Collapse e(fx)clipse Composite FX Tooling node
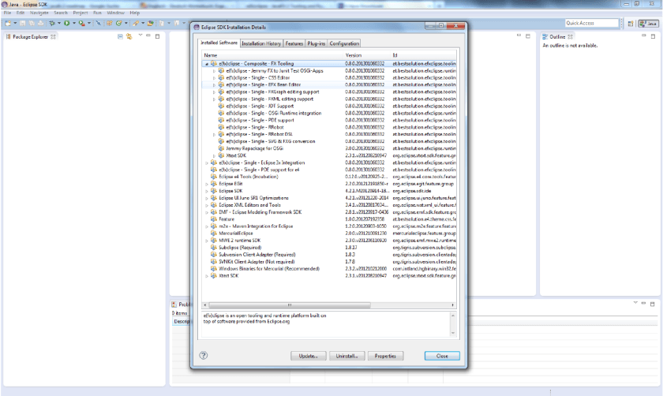Viewport: 663px width, 396px height. pyautogui.click(x=207, y=64)
